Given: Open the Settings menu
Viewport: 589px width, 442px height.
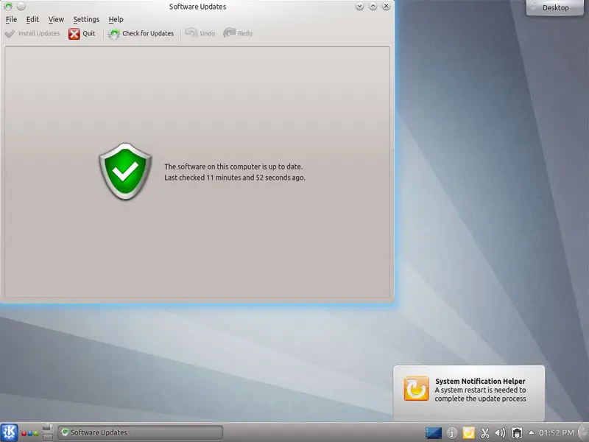Looking at the screenshot, I should [86, 19].
